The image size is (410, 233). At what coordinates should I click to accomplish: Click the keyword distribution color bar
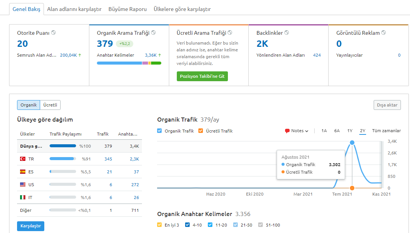click(129, 63)
